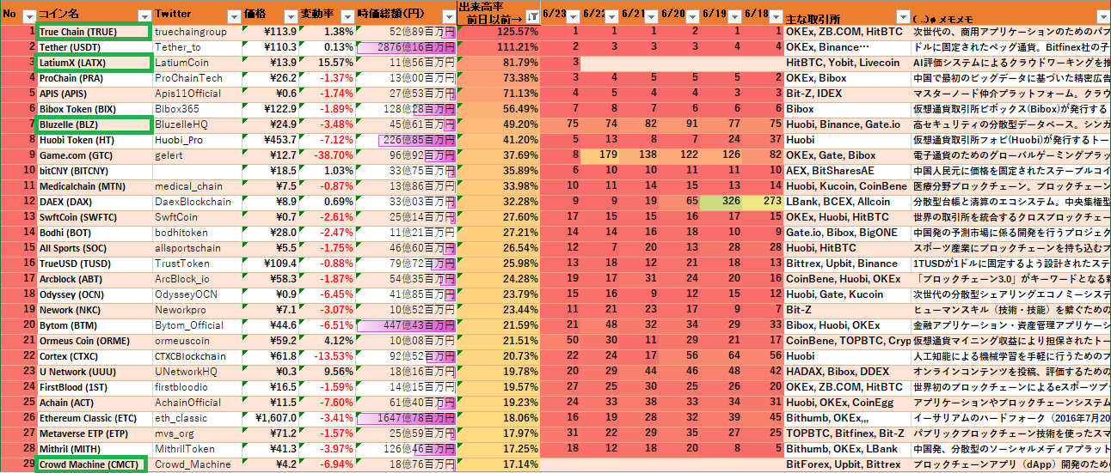Select the Crowd Machine (CMCT) cell
1111x473 pixels.
[93, 464]
